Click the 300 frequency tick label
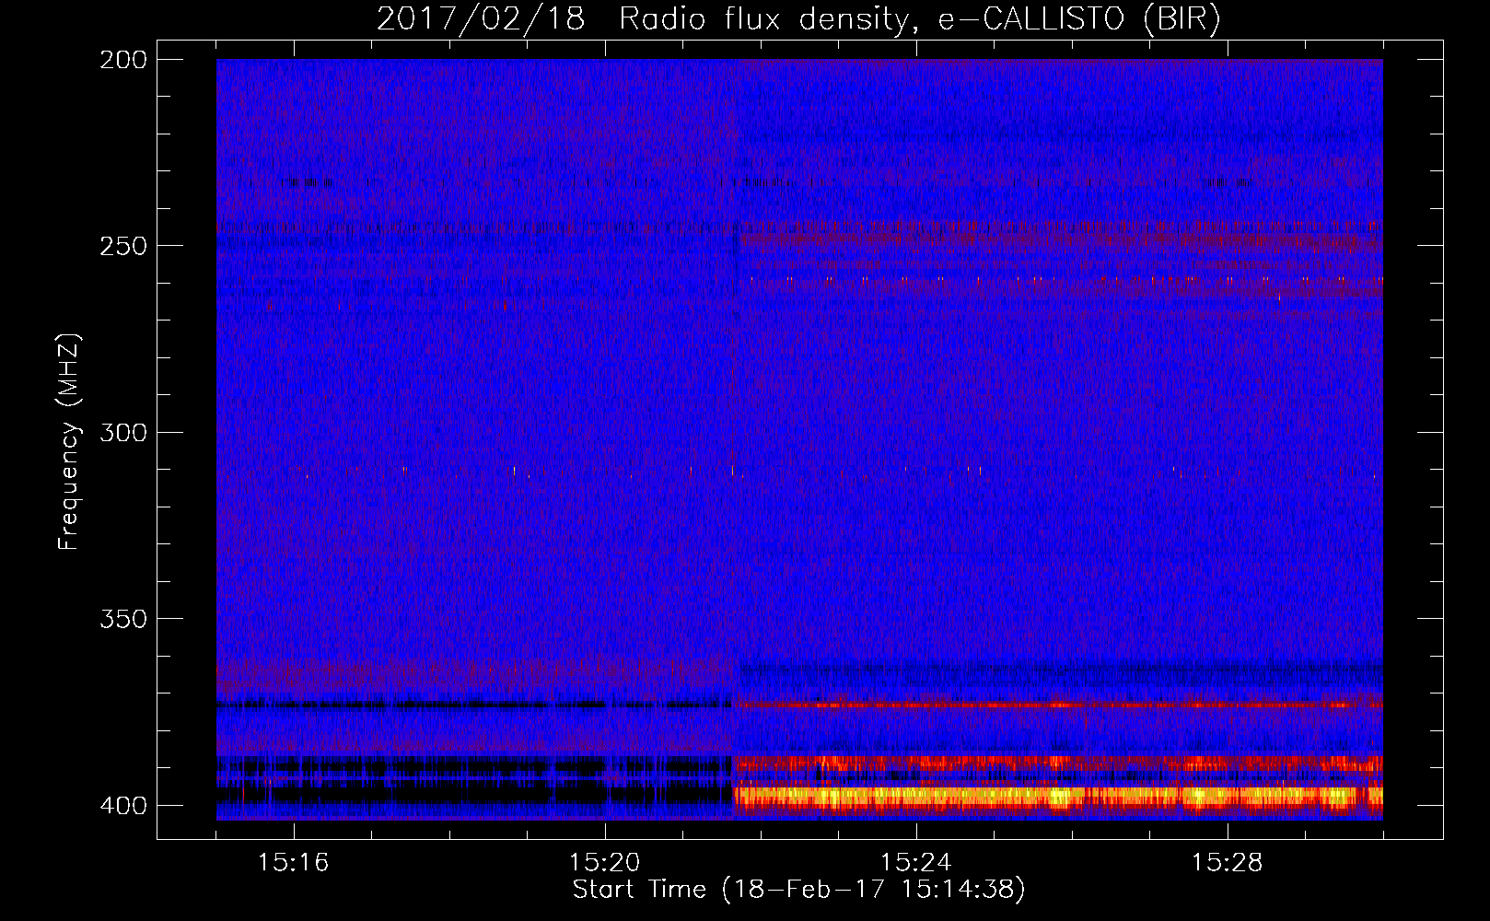Image resolution: width=1490 pixels, height=921 pixels. [x=122, y=432]
